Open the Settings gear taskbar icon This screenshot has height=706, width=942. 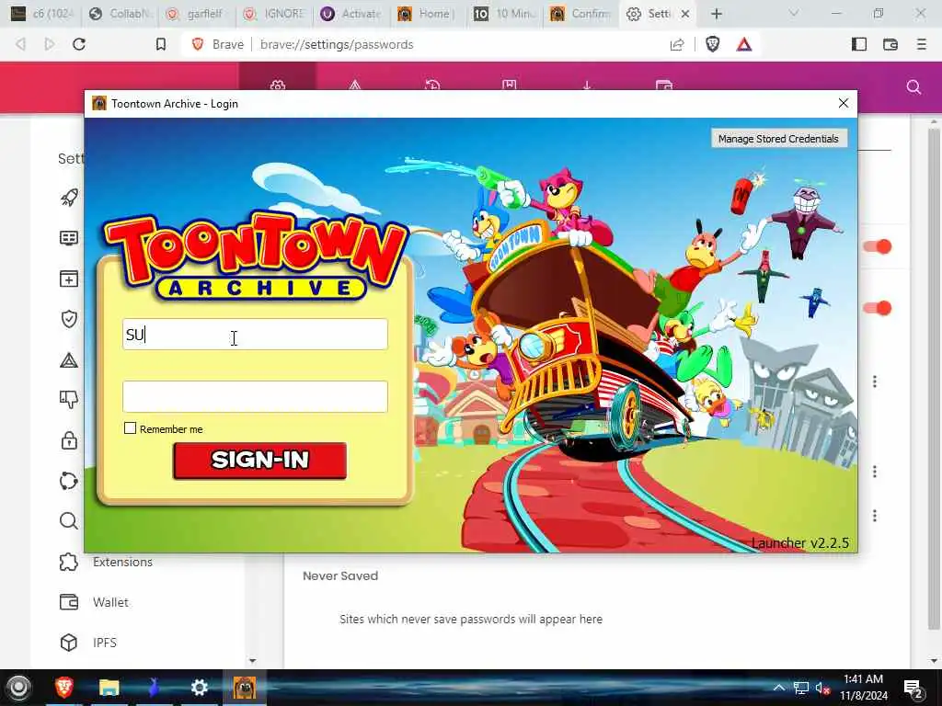(x=200, y=688)
